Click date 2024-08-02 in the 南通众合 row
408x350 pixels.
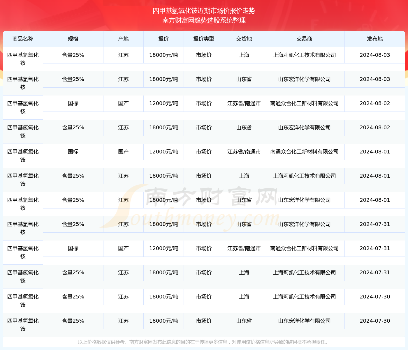coord(375,103)
